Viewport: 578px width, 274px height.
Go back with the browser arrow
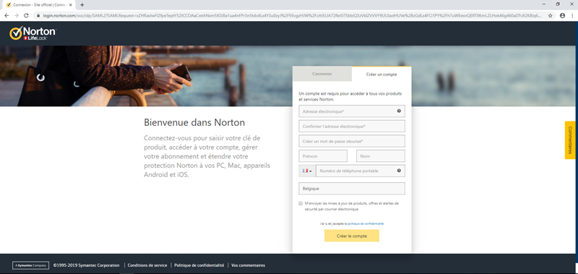pyautogui.click(x=7, y=15)
